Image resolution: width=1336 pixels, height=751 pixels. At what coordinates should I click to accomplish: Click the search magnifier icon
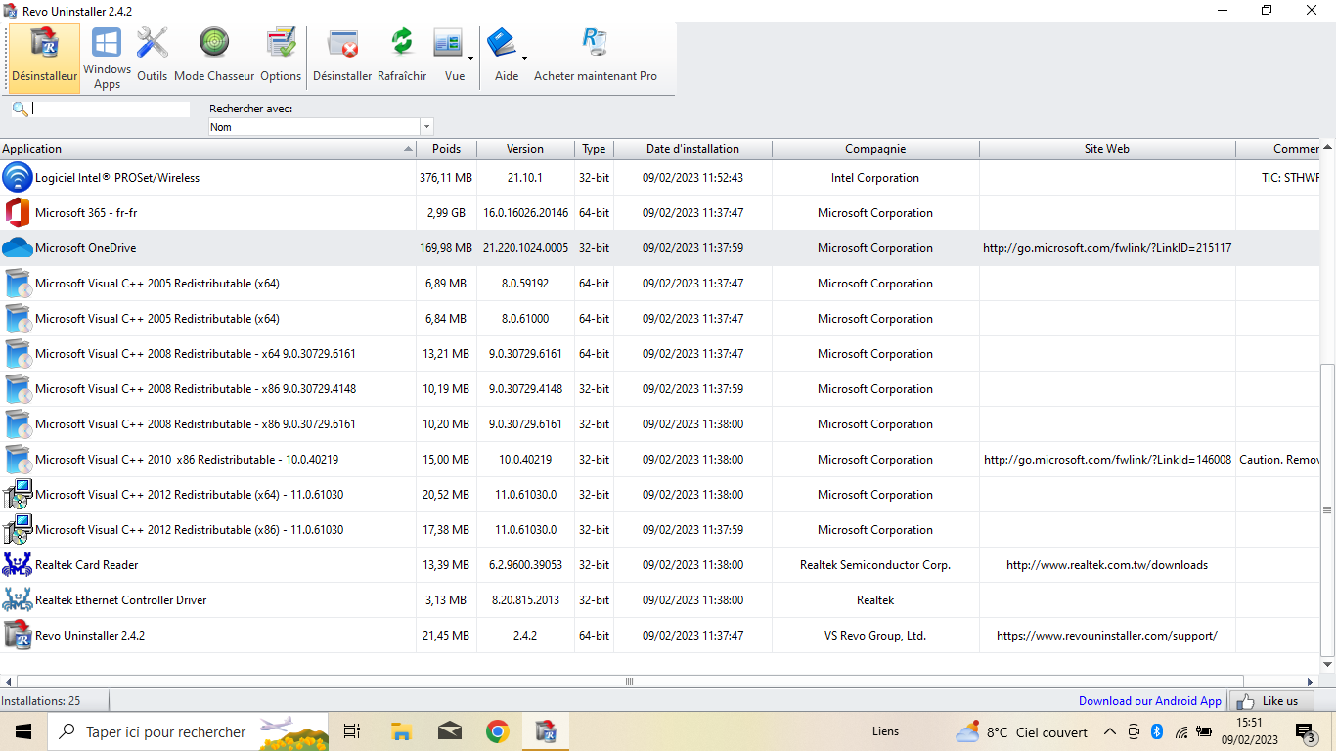[x=20, y=109]
